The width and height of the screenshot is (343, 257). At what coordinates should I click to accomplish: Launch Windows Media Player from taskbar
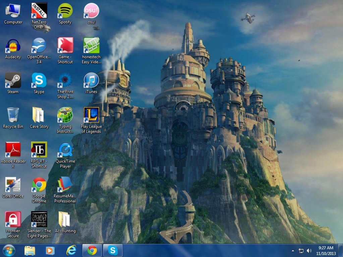50,251
